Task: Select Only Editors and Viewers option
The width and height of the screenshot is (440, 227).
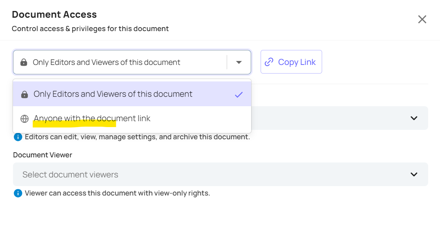Action: click(x=132, y=94)
